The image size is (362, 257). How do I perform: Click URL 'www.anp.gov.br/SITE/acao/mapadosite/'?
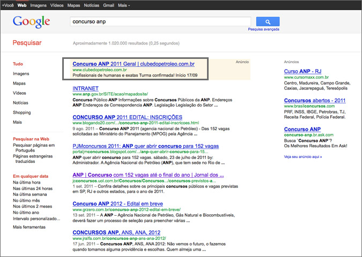click(x=110, y=94)
